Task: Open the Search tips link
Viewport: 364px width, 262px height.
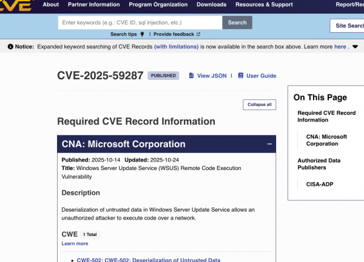Action: (x=124, y=34)
